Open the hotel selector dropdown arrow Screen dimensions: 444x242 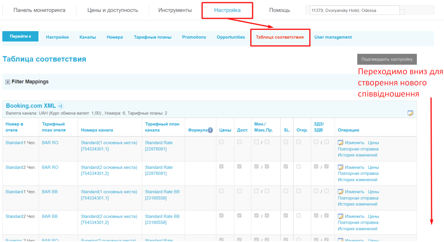pos(402,12)
